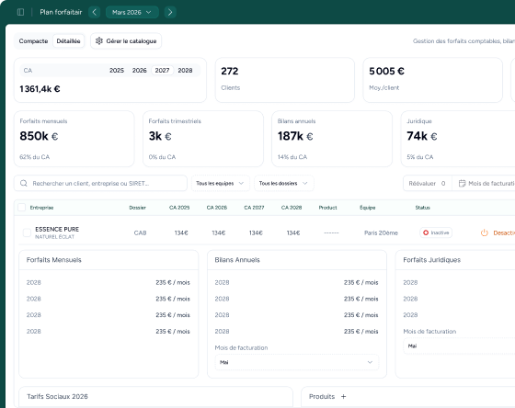Open Bilans Annuels Mois de facturation dropdown

[x=296, y=362]
